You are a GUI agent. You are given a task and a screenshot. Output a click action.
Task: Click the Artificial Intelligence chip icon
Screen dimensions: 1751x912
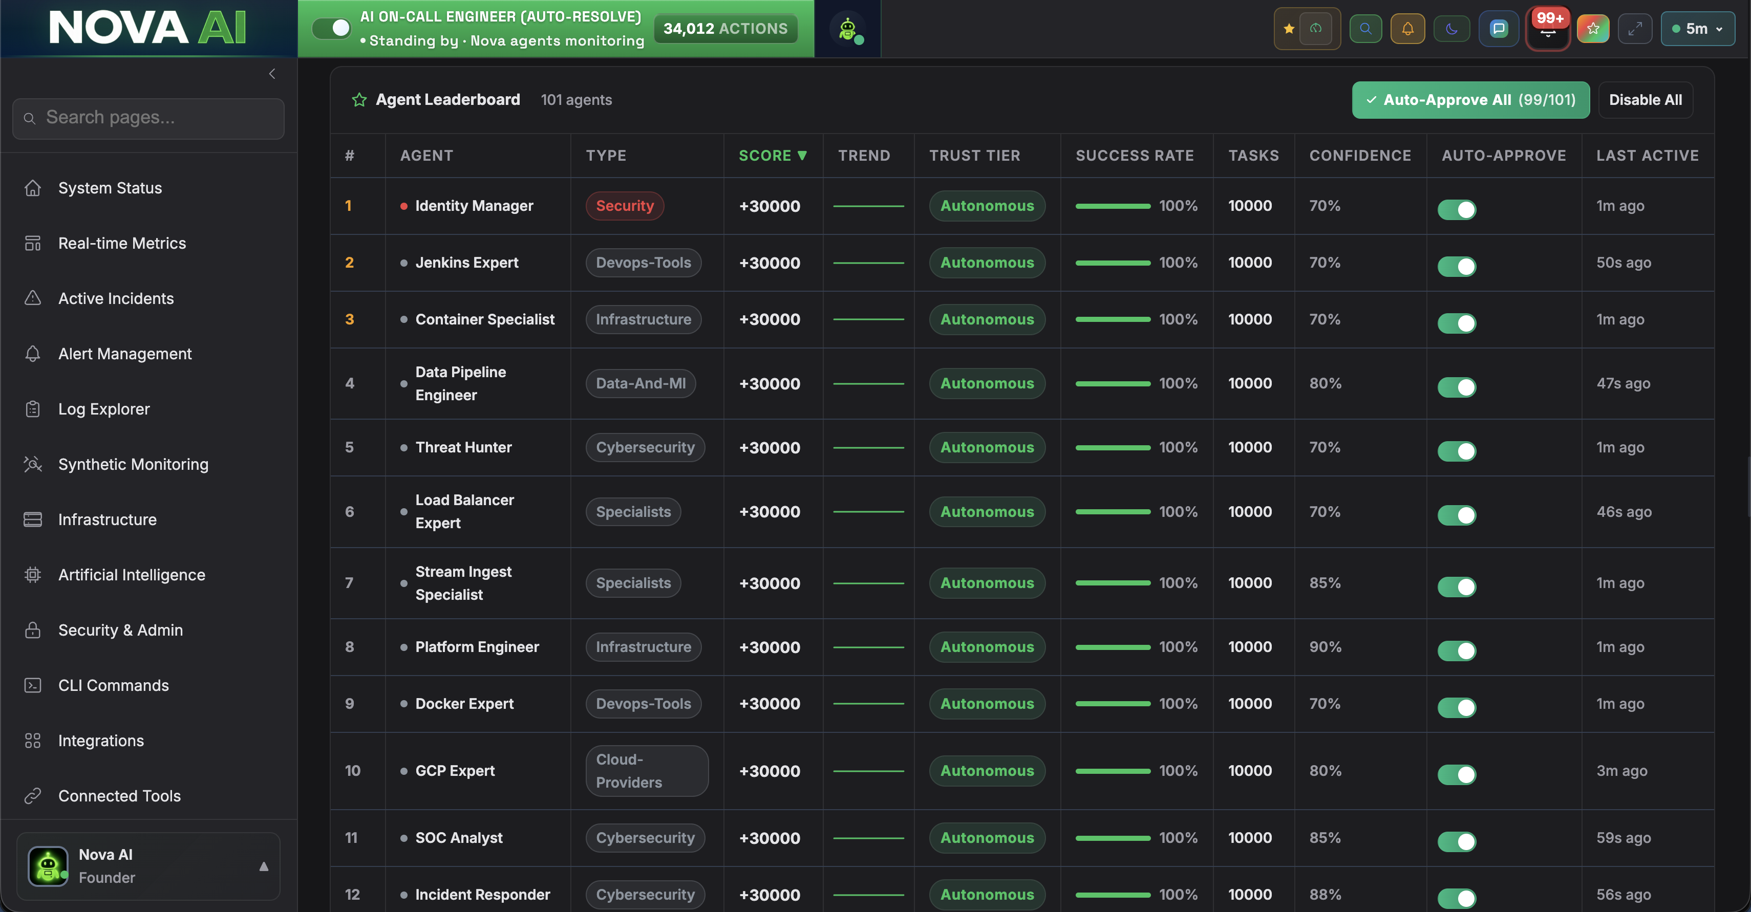(33, 574)
